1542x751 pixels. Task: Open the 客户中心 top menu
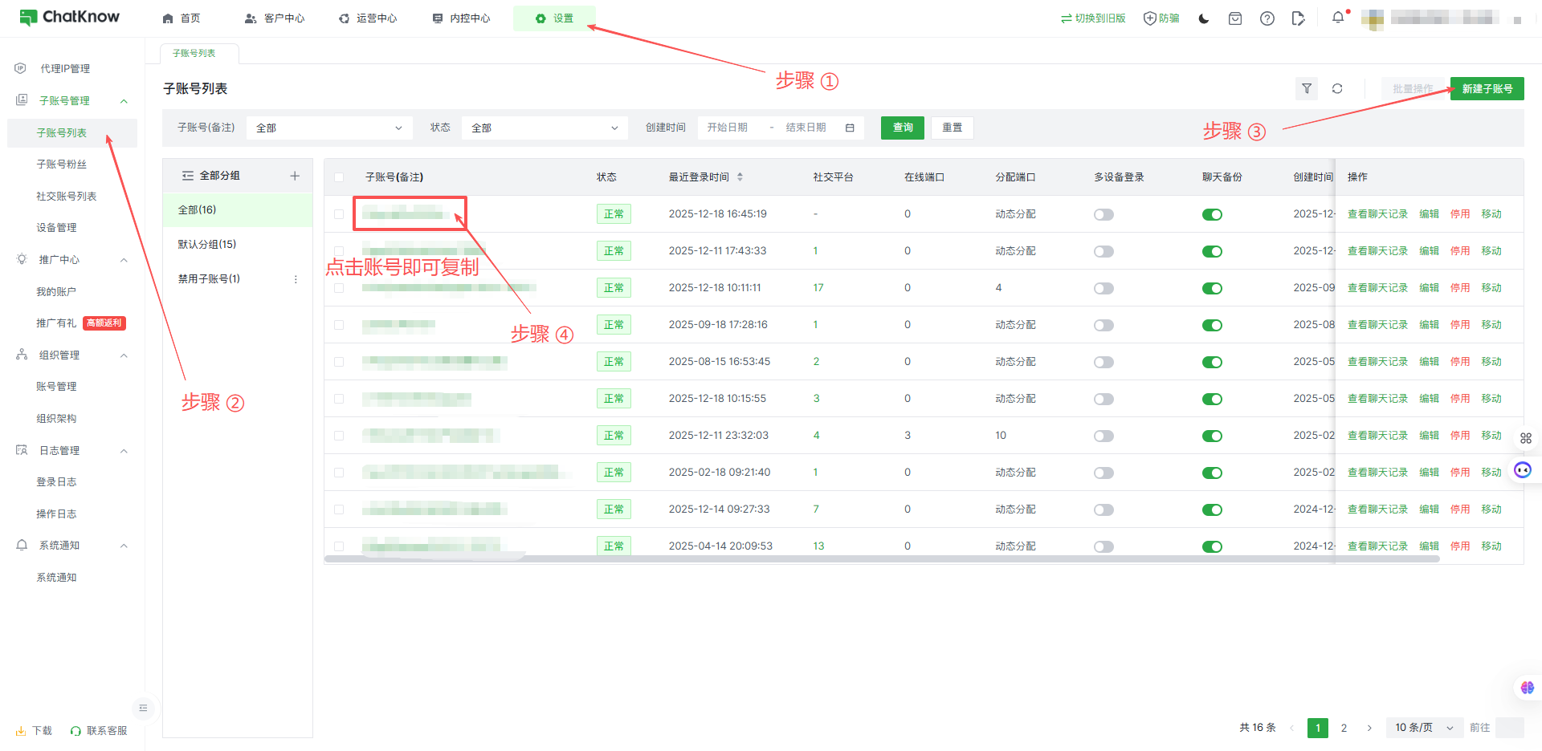(x=275, y=18)
